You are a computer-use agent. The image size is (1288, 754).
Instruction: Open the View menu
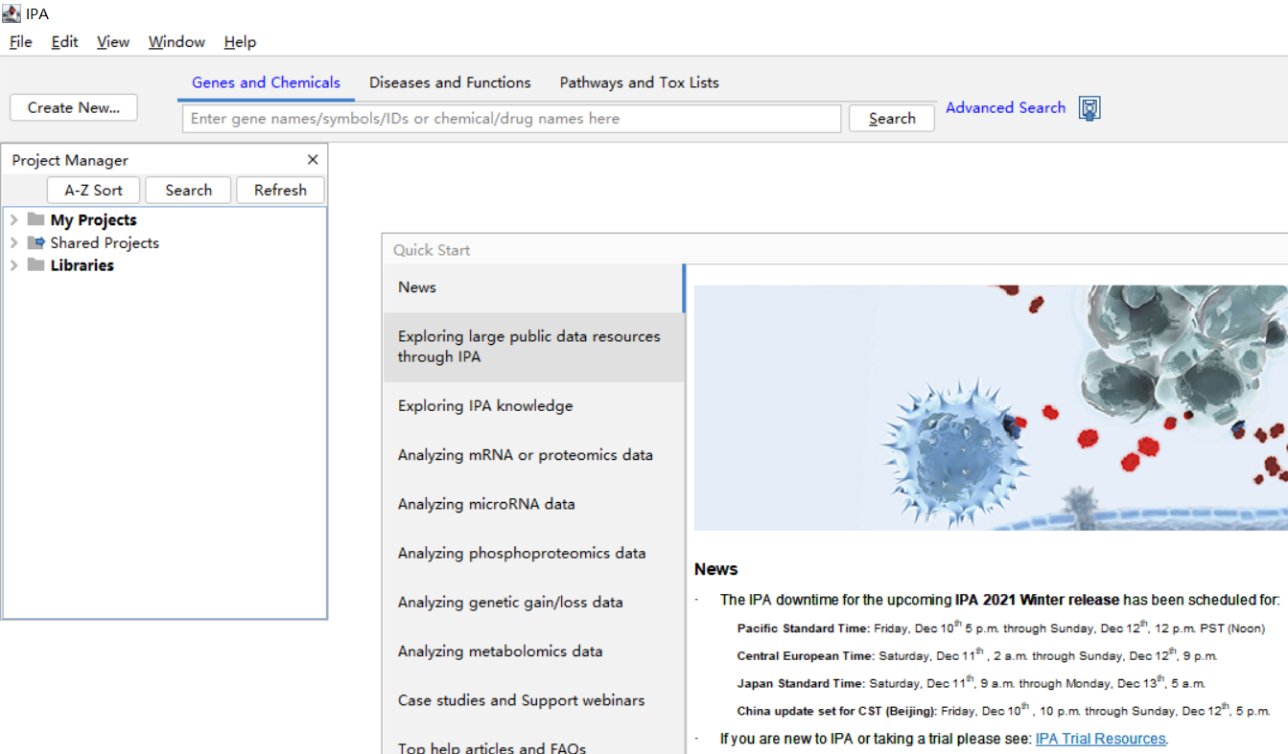(113, 41)
